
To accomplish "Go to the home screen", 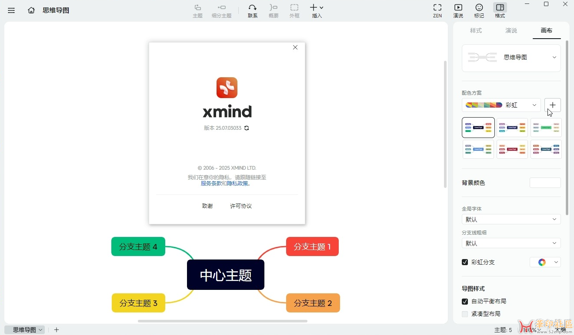I will point(31,10).
